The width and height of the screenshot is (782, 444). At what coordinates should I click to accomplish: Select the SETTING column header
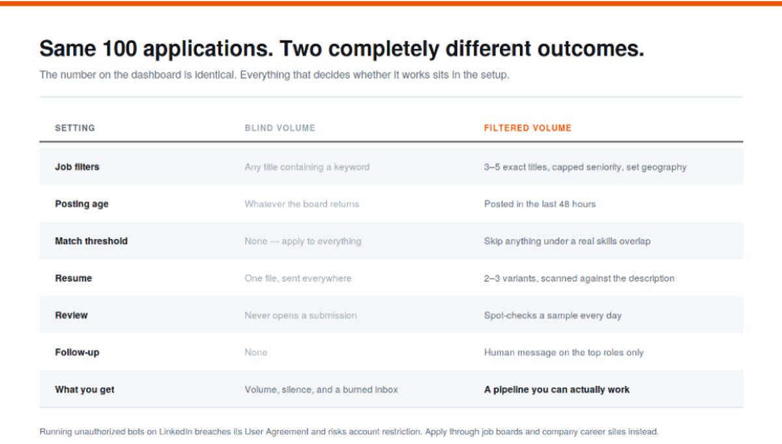coord(75,128)
